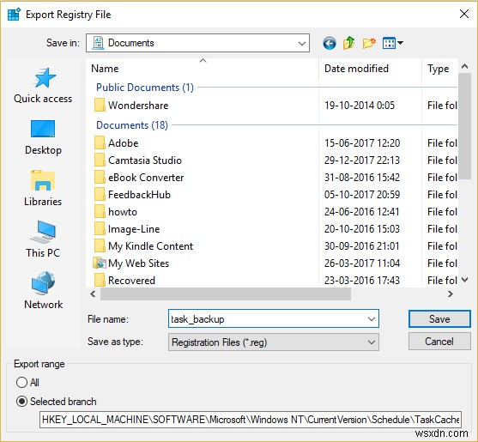Expand the File name history dropdown

point(372,319)
